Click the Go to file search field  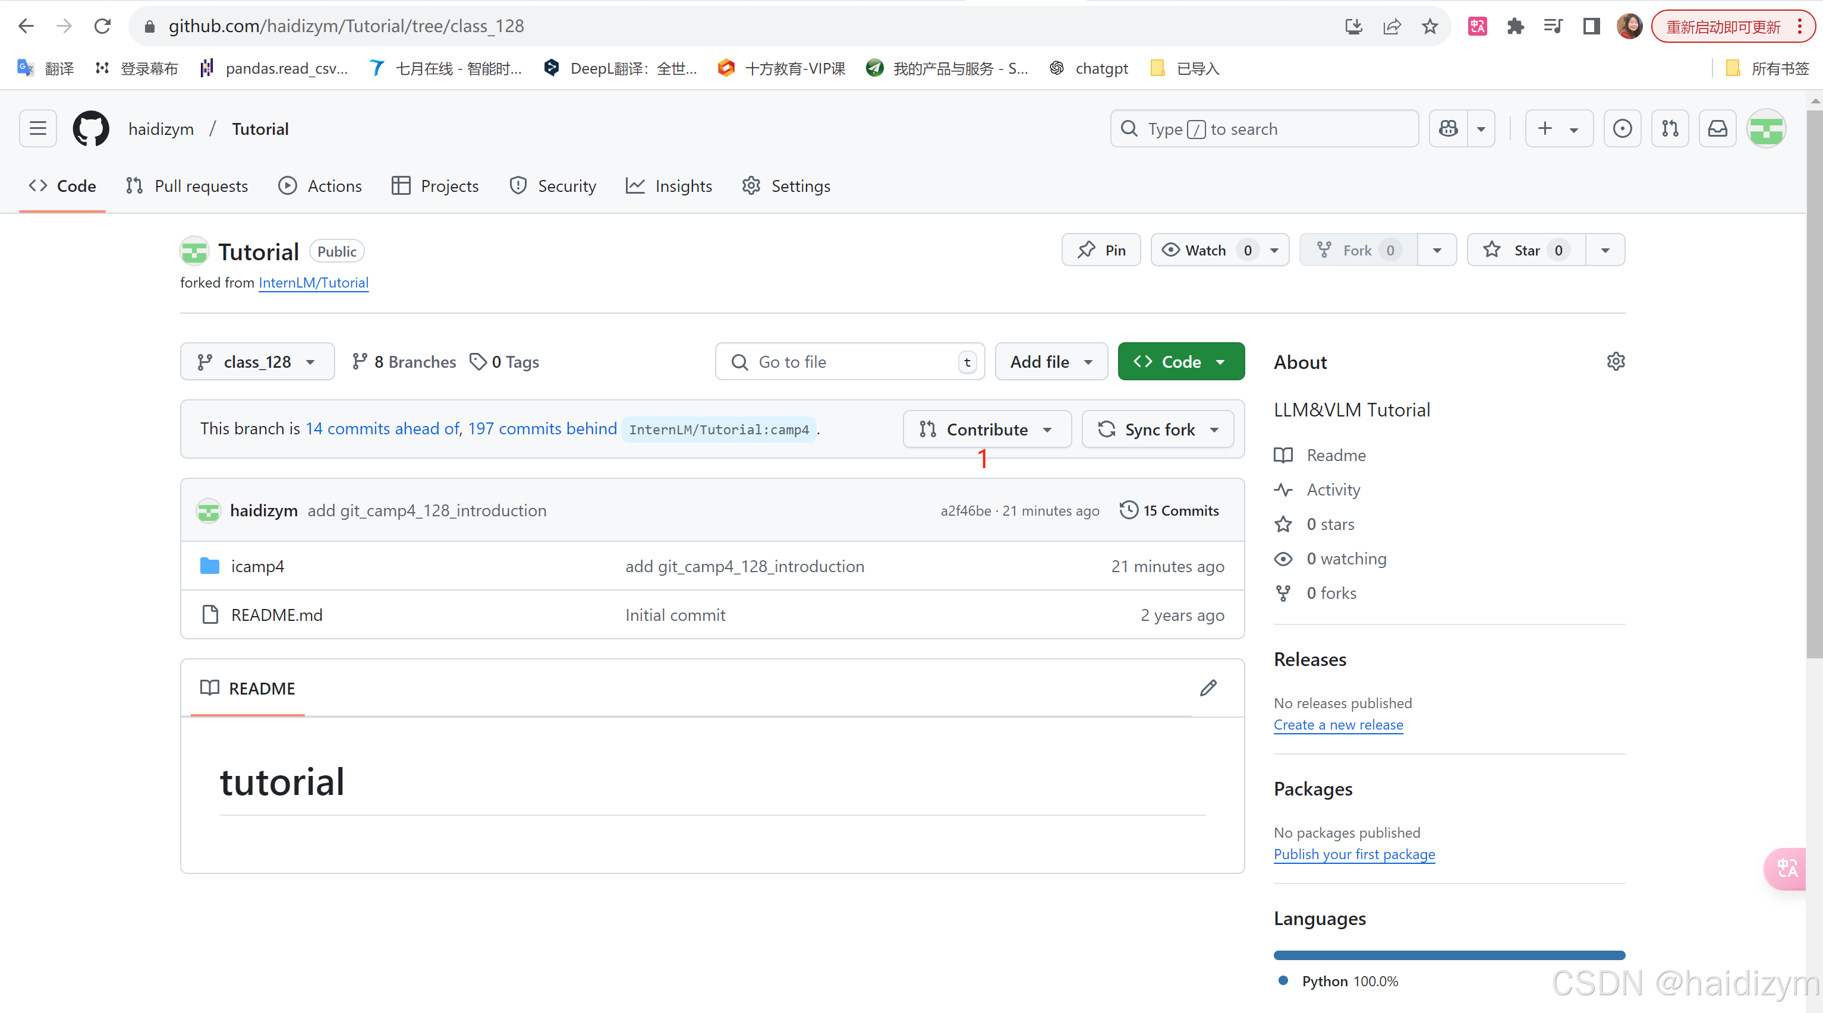pos(842,362)
